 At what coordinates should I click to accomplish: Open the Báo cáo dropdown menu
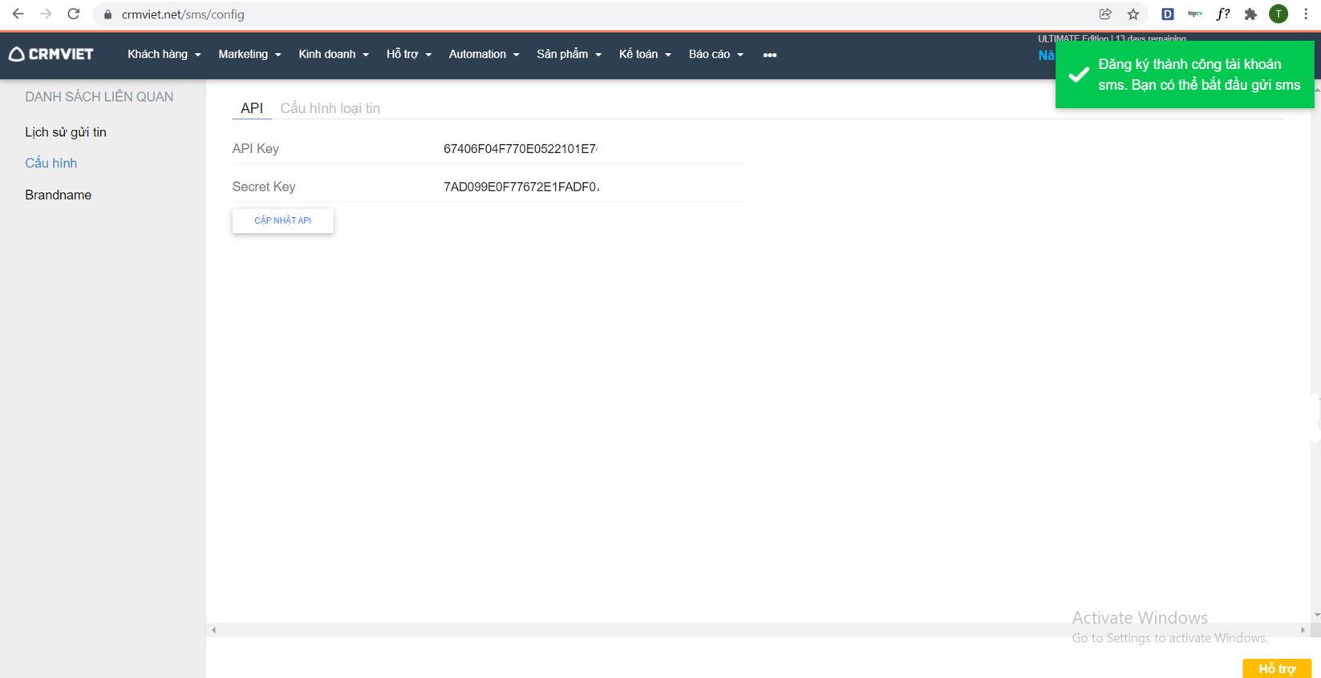coord(715,54)
